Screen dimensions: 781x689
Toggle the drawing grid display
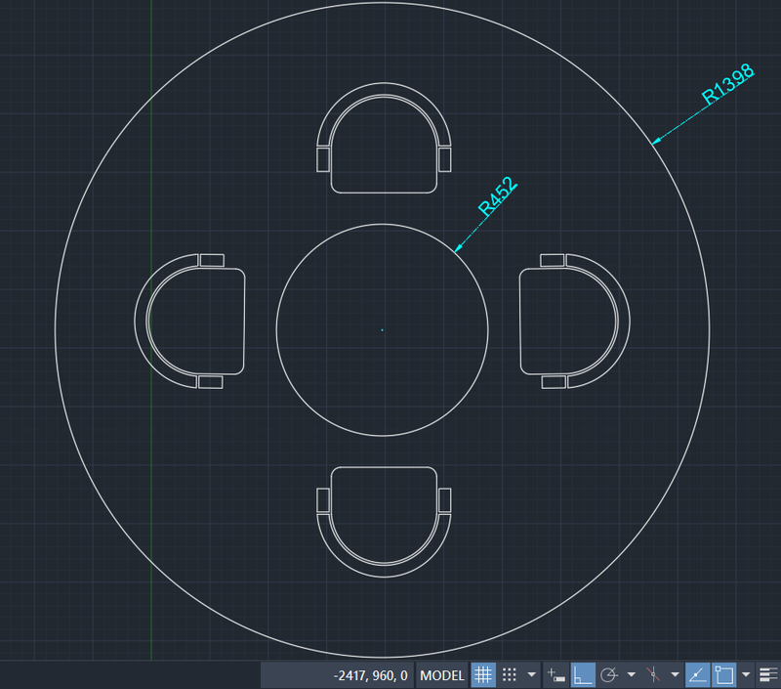(x=482, y=675)
